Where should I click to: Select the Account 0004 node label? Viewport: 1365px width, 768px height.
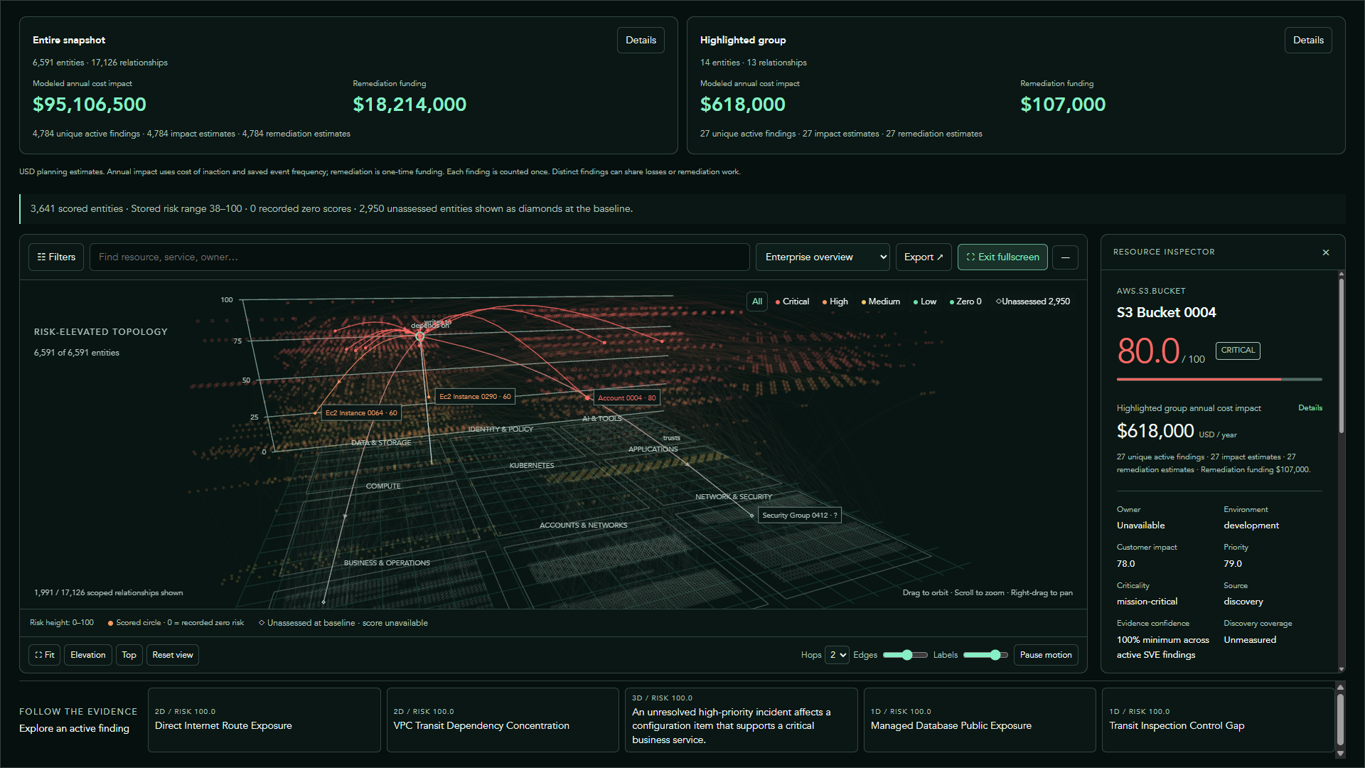coord(626,398)
